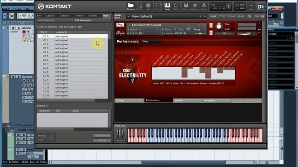
Task: Toggle Mute on first Cubase track
Action: pyautogui.click(x=14, y=28)
